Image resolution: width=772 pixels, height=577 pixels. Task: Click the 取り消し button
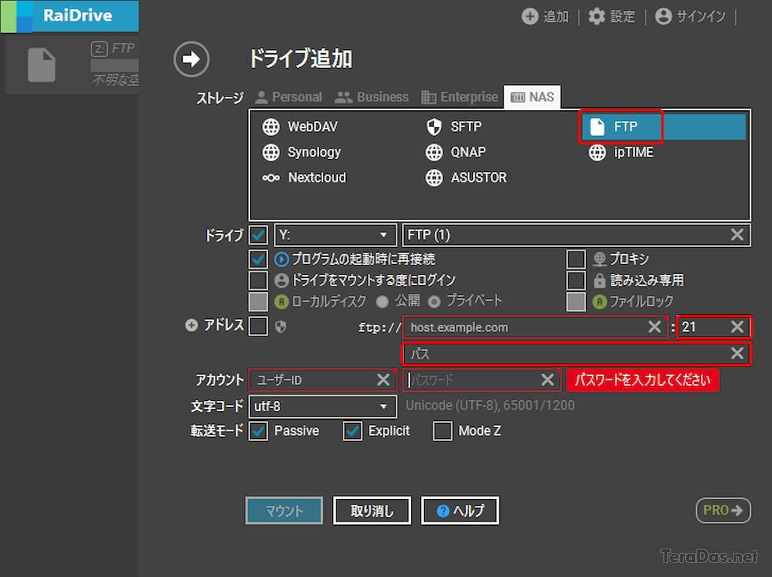click(372, 511)
